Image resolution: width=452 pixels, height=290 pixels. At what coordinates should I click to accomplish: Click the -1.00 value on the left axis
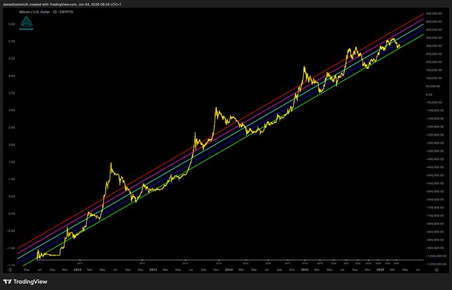(11, 248)
